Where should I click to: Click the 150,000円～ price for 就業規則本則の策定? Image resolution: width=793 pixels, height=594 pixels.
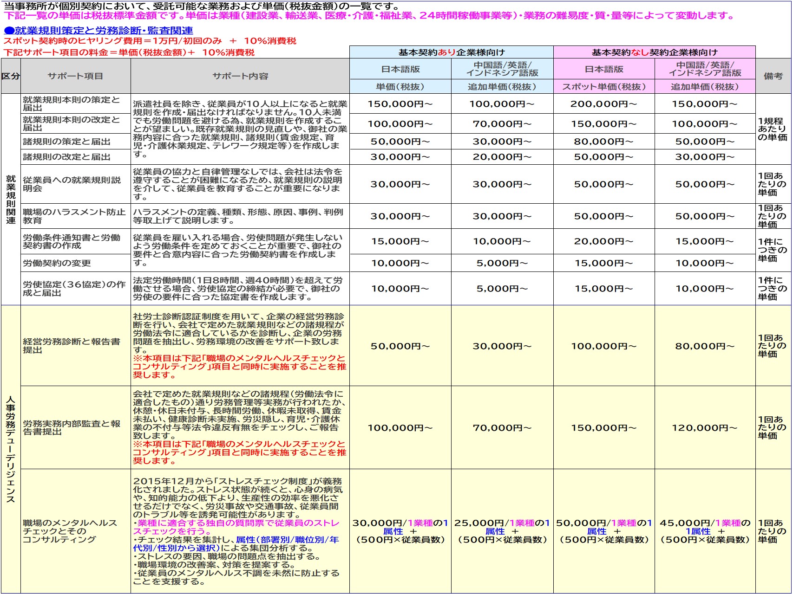tap(400, 105)
